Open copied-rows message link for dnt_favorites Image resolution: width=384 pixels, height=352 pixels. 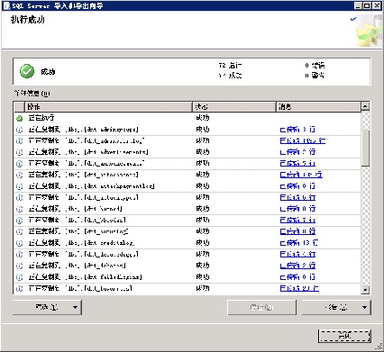click(x=299, y=288)
